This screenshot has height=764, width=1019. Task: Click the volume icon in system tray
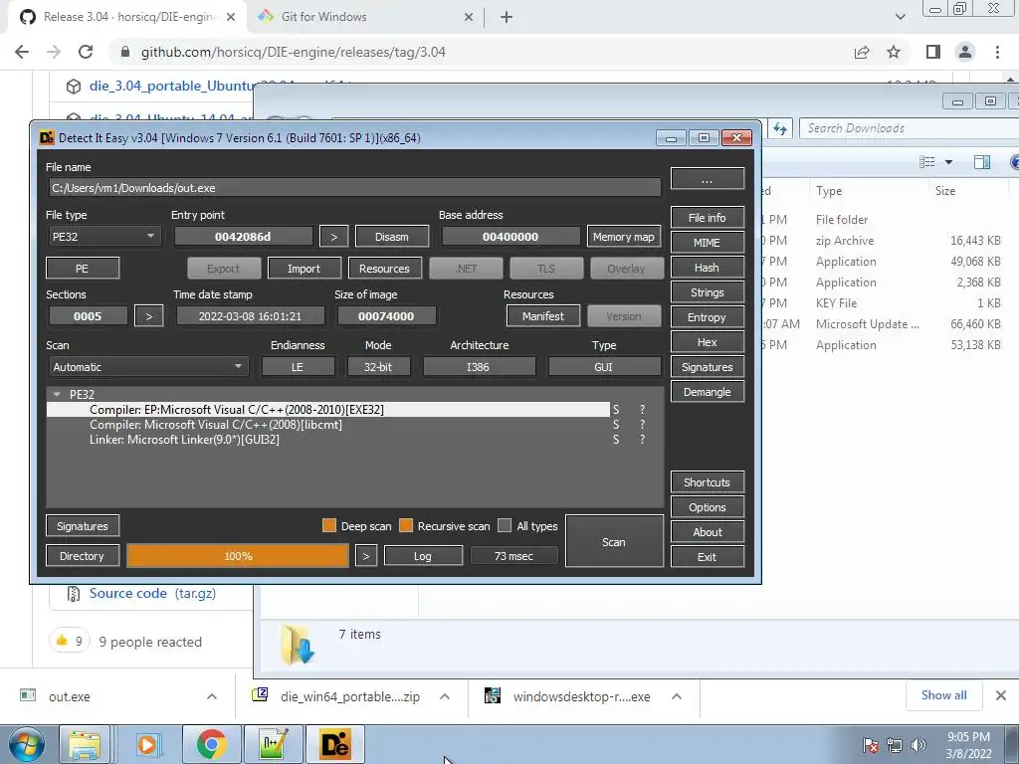917,745
